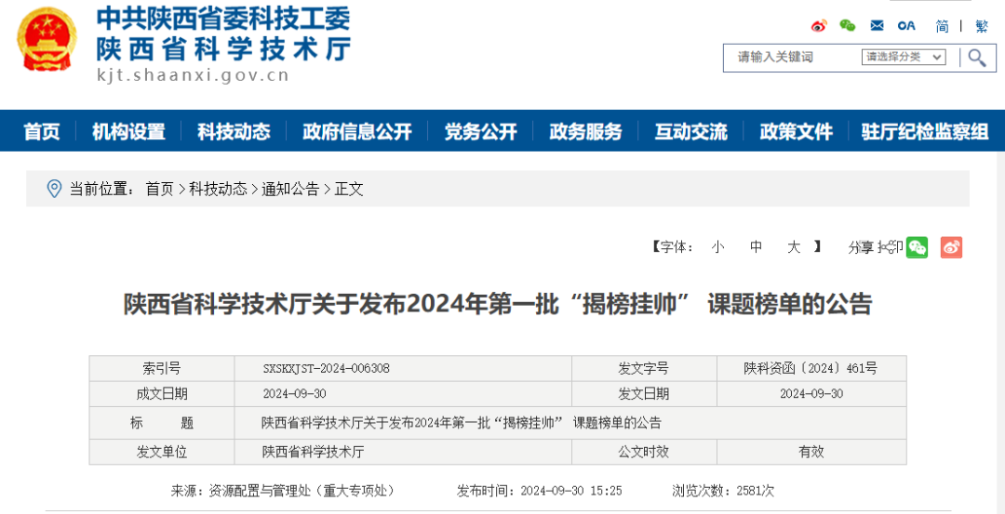Open 政策文件 menu item
The width and height of the screenshot is (1005, 514).
coord(796,132)
